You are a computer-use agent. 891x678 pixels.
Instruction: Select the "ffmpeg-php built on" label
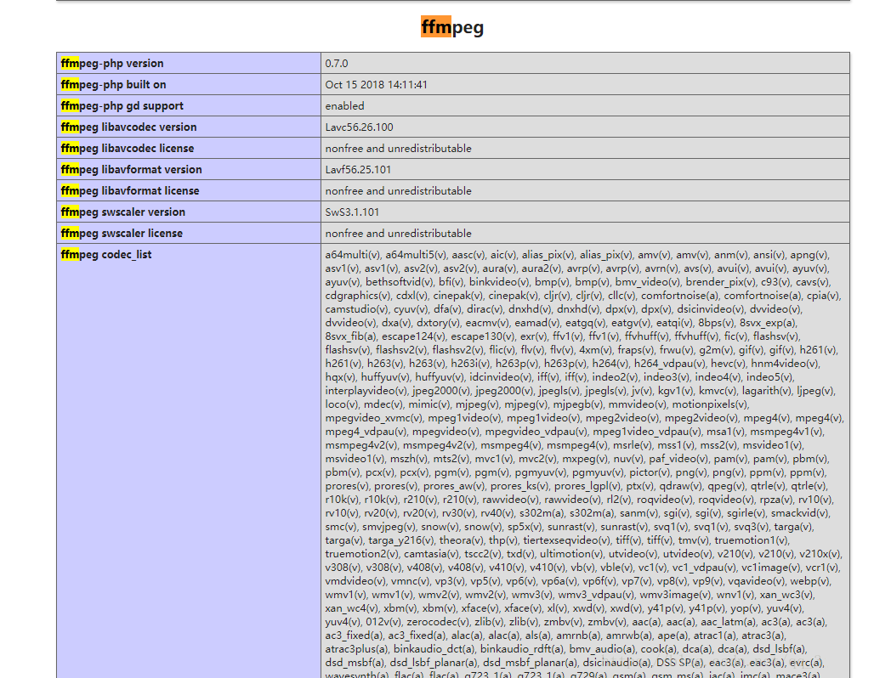[x=114, y=85]
